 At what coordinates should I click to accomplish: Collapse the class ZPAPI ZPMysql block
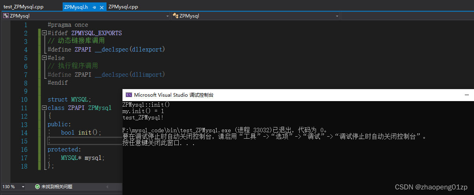pyautogui.click(x=44, y=108)
